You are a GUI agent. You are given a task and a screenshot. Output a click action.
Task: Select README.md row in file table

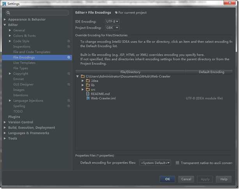pyautogui.click(x=154, y=94)
